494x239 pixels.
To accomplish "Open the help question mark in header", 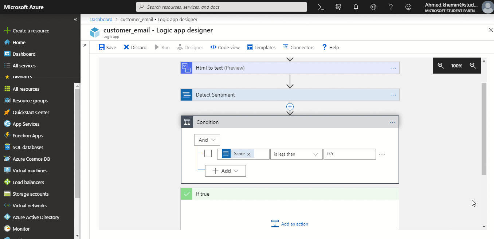I will (391, 7).
